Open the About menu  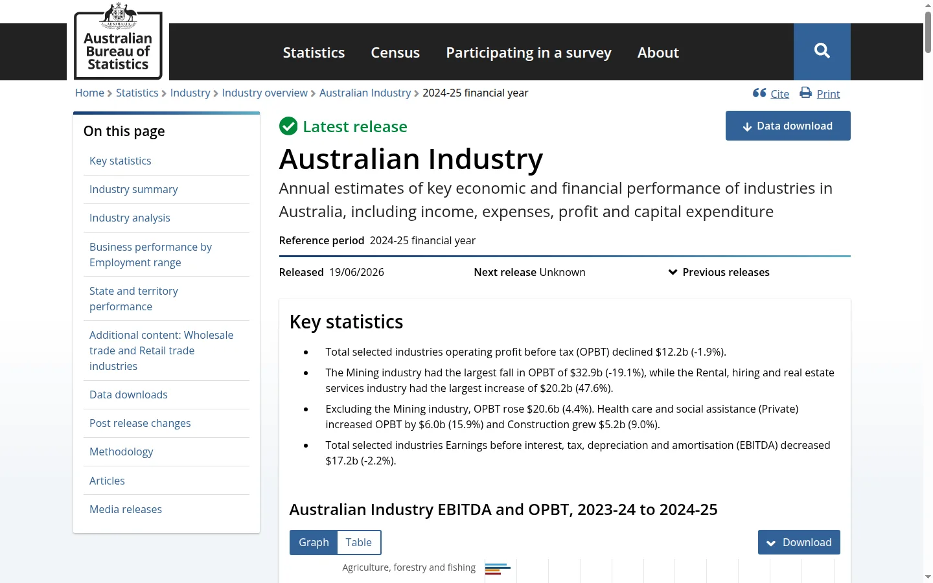click(658, 52)
